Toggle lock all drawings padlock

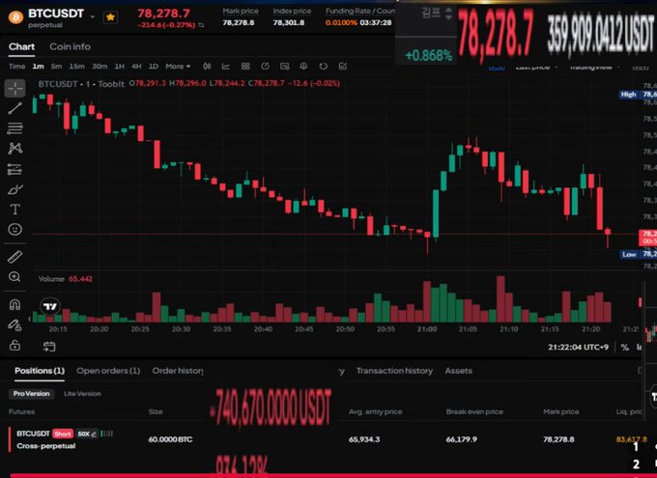point(15,345)
